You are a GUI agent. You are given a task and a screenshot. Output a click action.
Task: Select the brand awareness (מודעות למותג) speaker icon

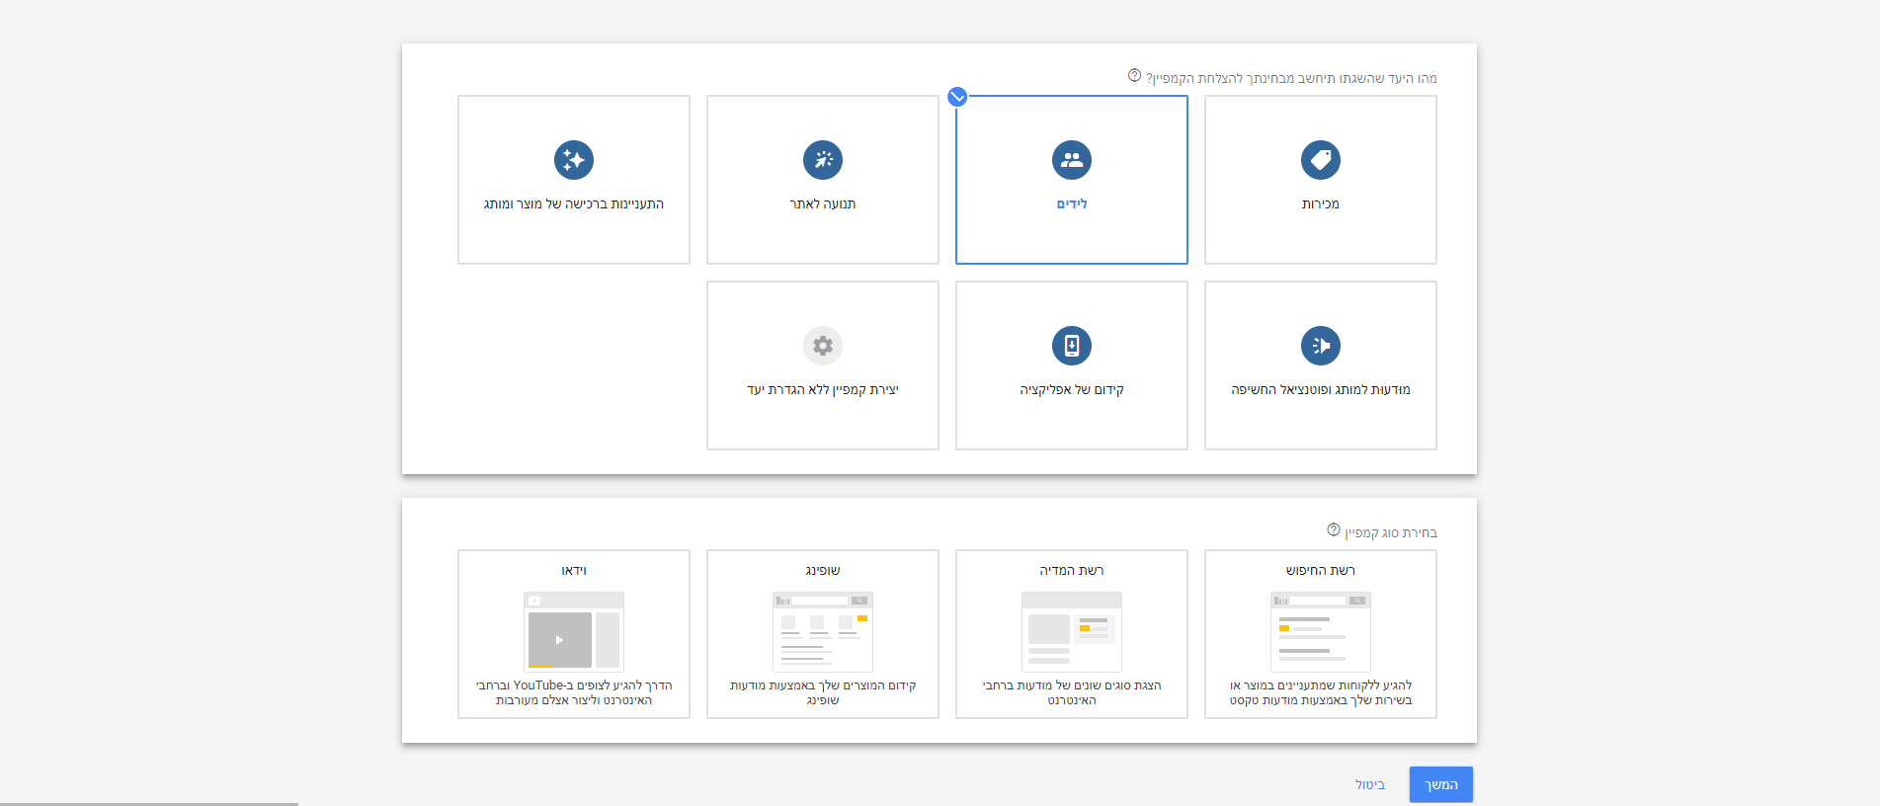click(x=1321, y=346)
